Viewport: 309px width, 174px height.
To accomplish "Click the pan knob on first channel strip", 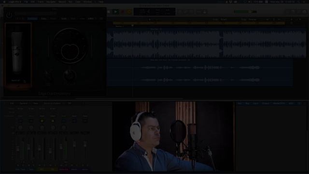I will [x=20, y=128].
